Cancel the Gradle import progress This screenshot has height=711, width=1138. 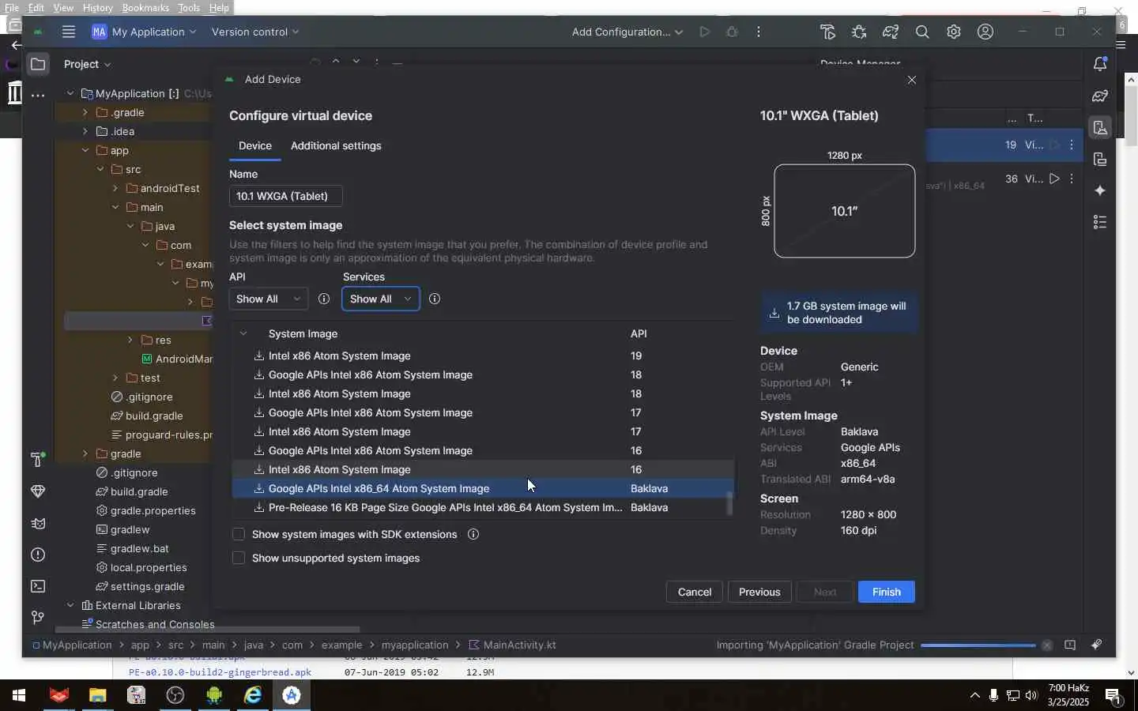coord(1047,645)
